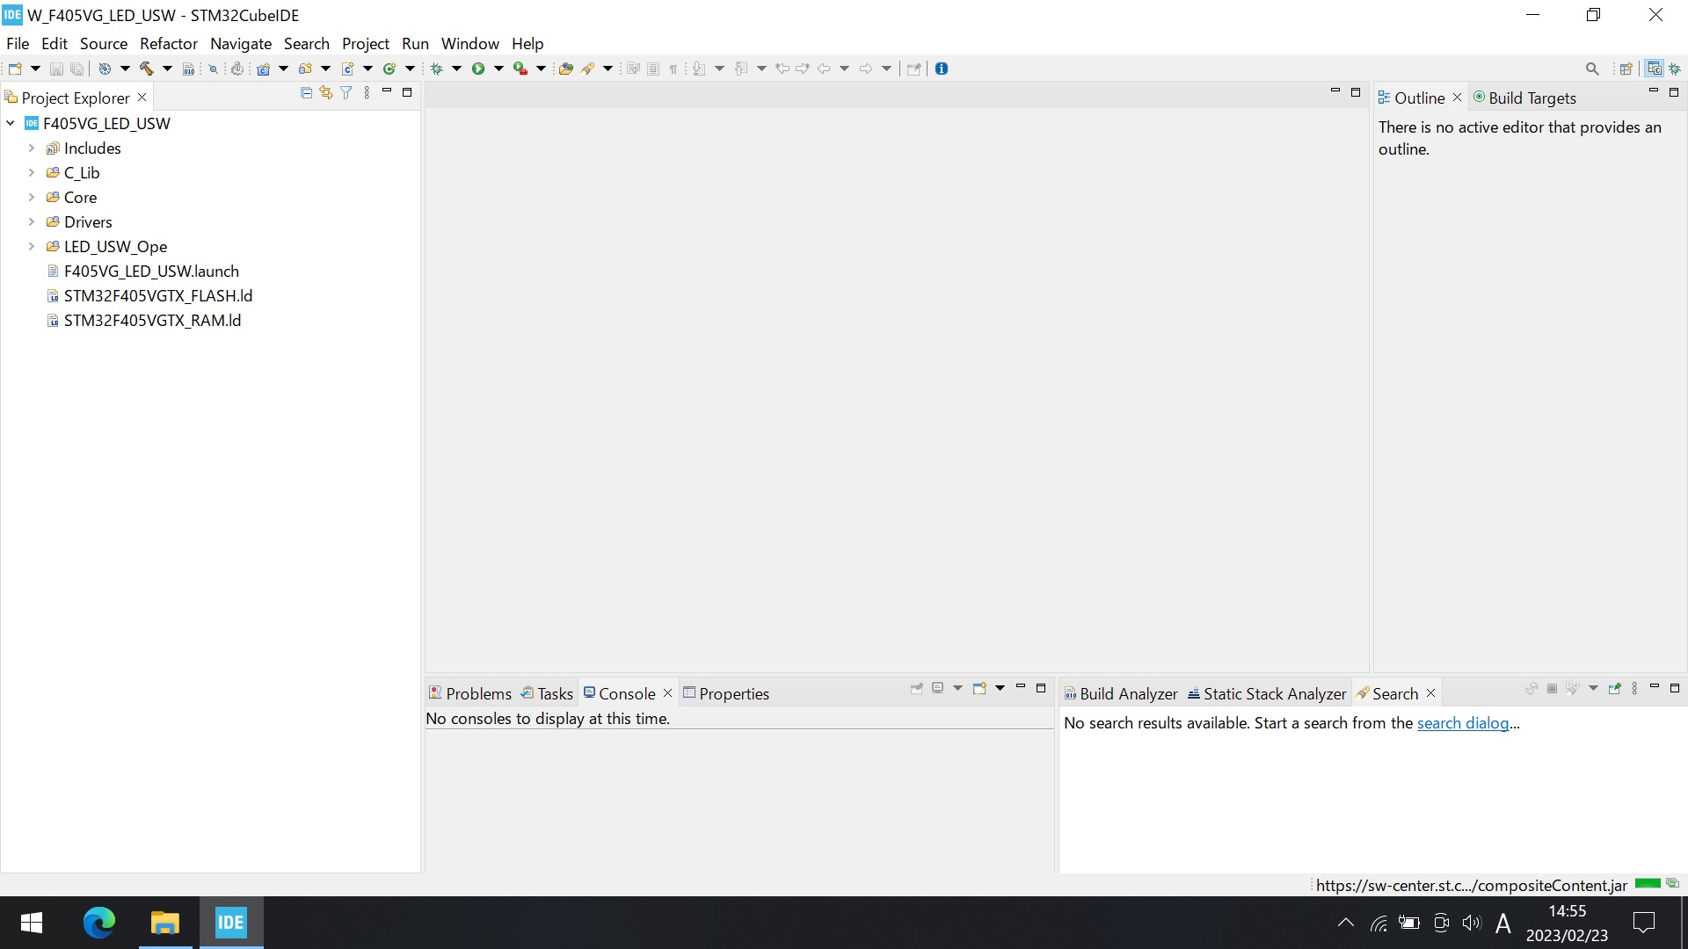Viewport: 1688px width, 949px height.
Task: Open the Navigate menu
Action: coord(241,43)
